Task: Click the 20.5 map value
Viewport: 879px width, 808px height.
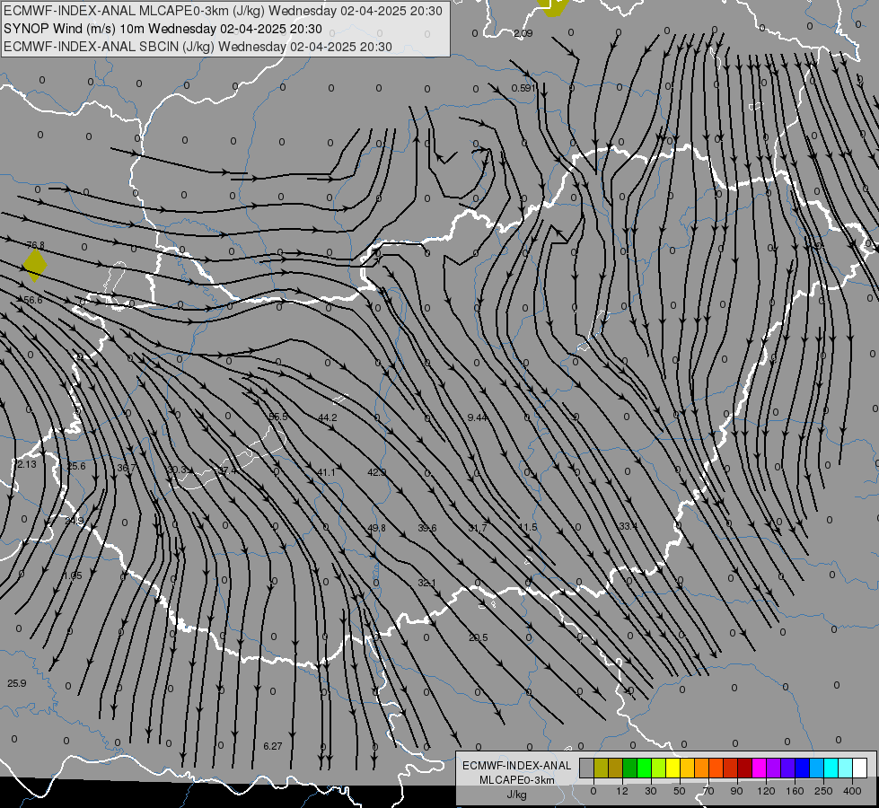Action: (x=479, y=637)
